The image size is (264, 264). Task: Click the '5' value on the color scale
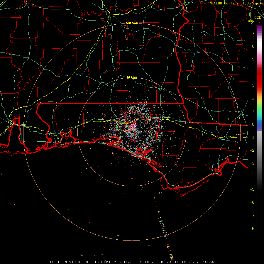(x=253, y=59)
